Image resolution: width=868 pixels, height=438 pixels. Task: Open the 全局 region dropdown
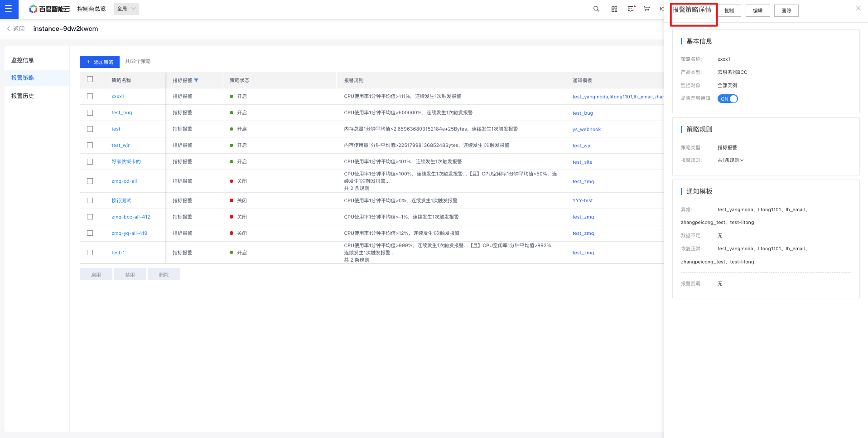point(126,9)
